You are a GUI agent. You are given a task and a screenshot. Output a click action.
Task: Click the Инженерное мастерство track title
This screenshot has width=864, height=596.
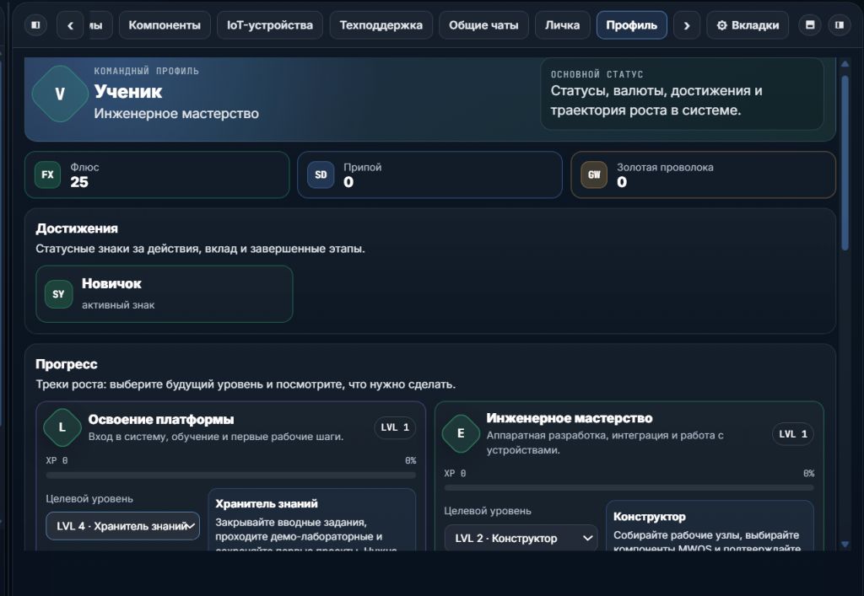tap(570, 418)
